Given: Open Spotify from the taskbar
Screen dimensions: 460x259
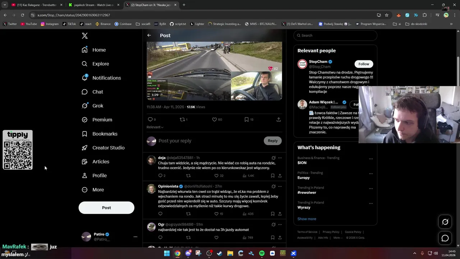Looking at the screenshot, I should [262, 253].
